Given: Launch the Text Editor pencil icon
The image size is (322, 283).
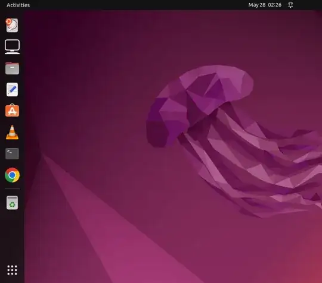Looking at the screenshot, I should 12,90.
